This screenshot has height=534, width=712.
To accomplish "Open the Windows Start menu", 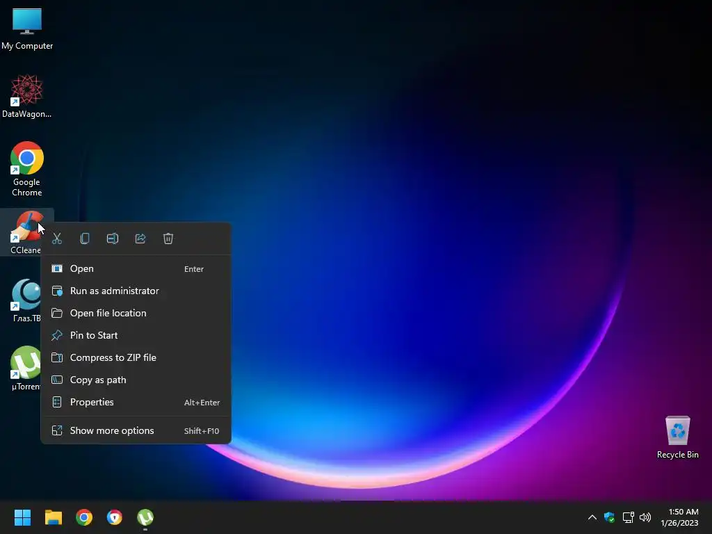I will tap(22, 517).
